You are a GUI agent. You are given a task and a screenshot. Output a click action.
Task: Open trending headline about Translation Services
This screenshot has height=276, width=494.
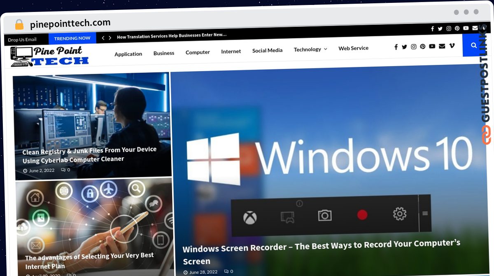[x=172, y=36]
